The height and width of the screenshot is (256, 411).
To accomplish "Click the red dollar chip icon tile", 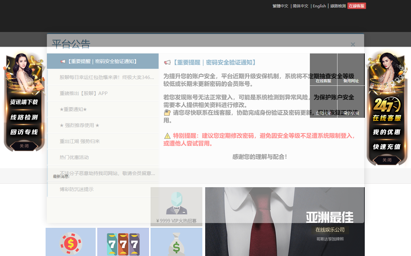I will [x=71, y=242].
